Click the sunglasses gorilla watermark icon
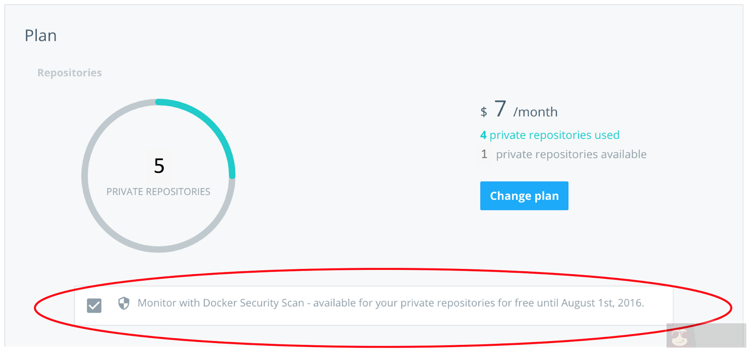Image resolution: width=751 pixels, height=350 pixels. (679, 337)
